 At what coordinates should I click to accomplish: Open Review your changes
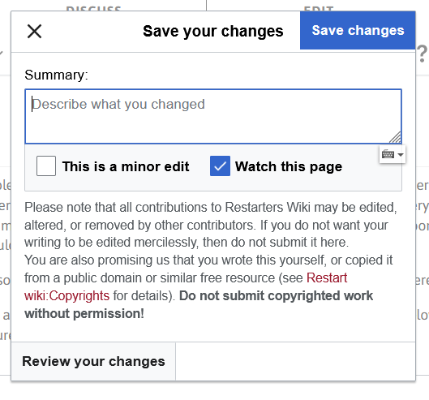[x=93, y=361]
